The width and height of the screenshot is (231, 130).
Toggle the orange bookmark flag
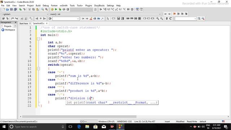tap(174, 14)
